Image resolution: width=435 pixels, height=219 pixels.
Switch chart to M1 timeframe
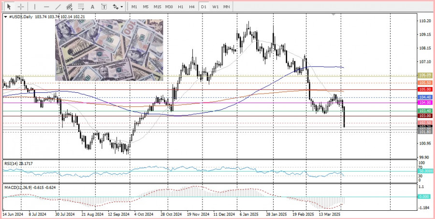pos(134,7)
